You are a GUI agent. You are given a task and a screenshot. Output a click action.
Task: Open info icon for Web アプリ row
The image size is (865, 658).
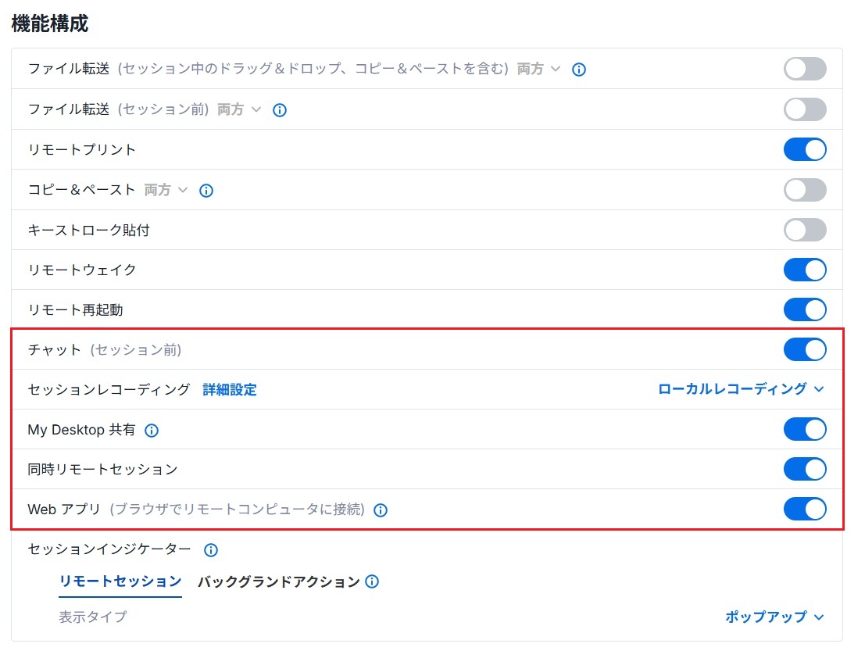(x=381, y=510)
